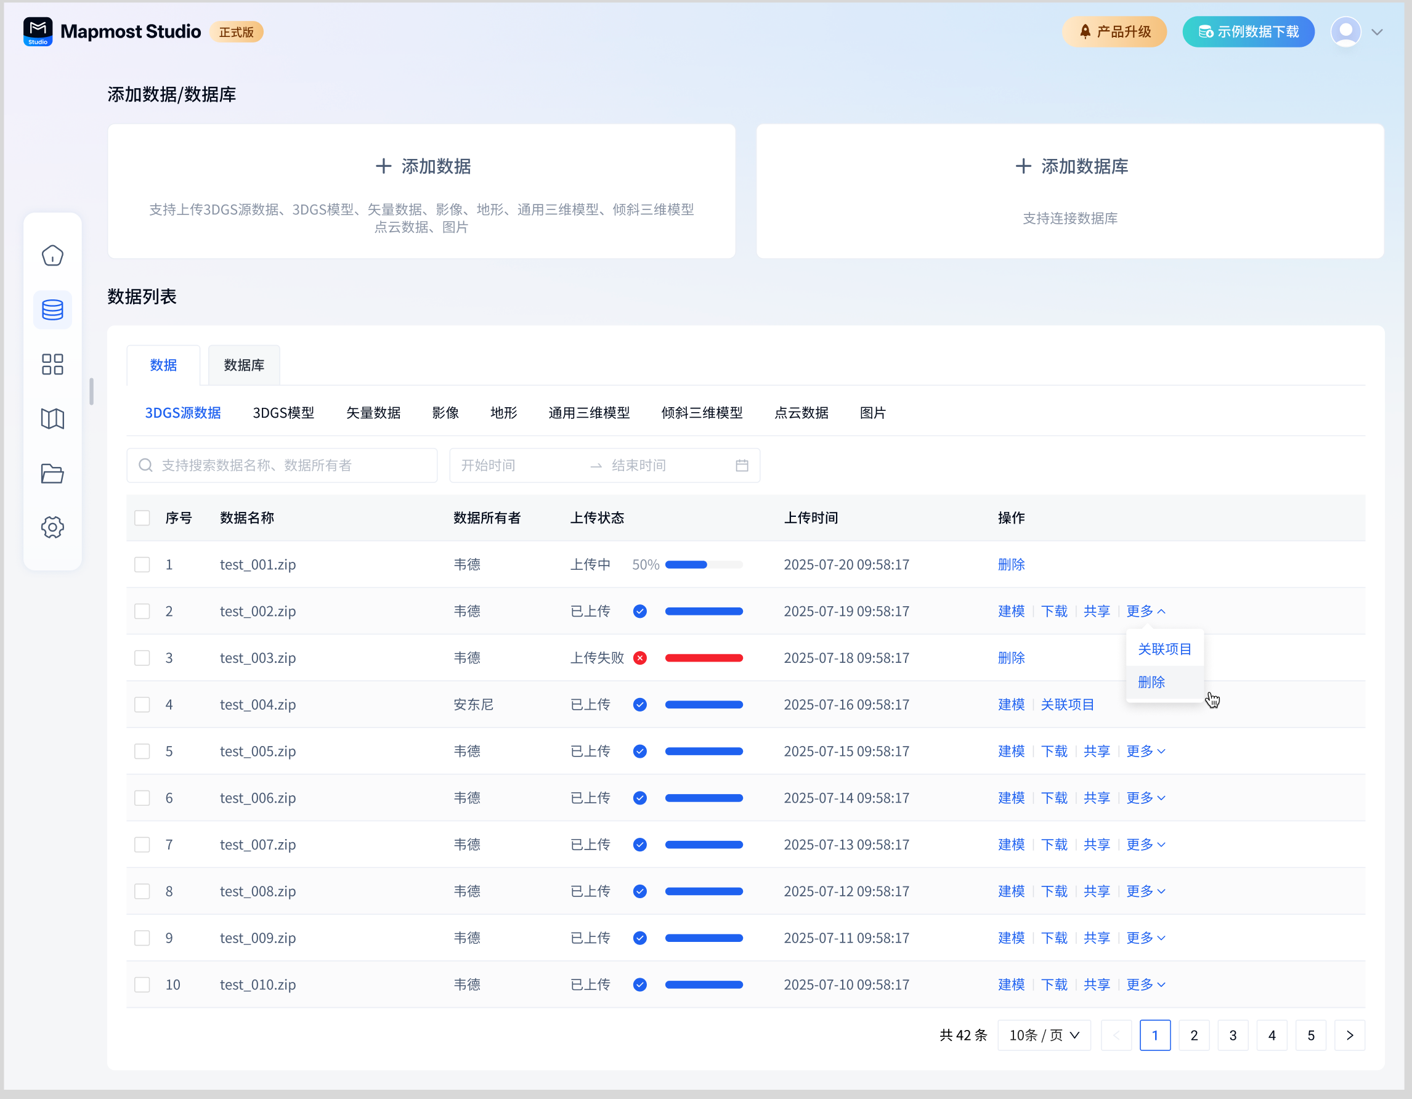Toggle the select-all header checkbox
This screenshot has height=1099, width=1412.
(x=142, y=518)
